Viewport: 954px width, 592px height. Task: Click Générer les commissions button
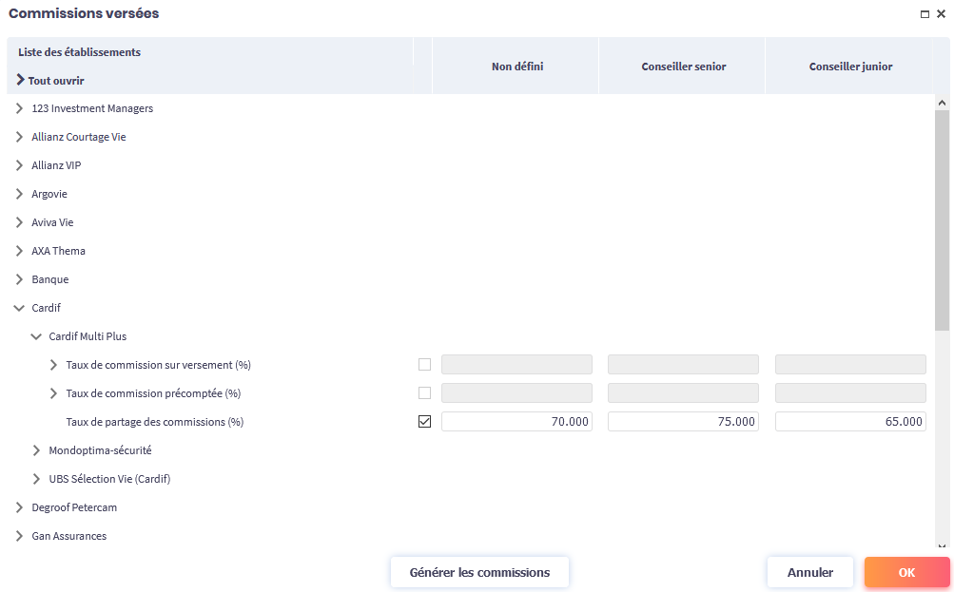[x=479, y=572]
